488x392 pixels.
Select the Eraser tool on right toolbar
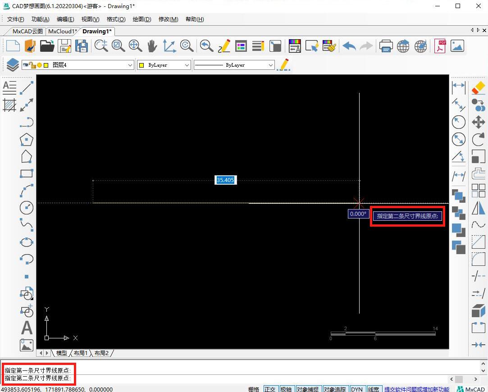point(478,87)
